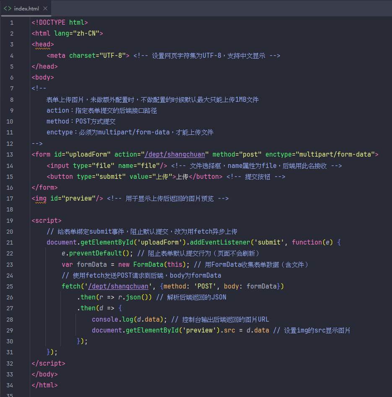Screen dimensions: 392x397
Task: Click the '<!DOCTYPE html>' text
Action: tap(60, 23)
